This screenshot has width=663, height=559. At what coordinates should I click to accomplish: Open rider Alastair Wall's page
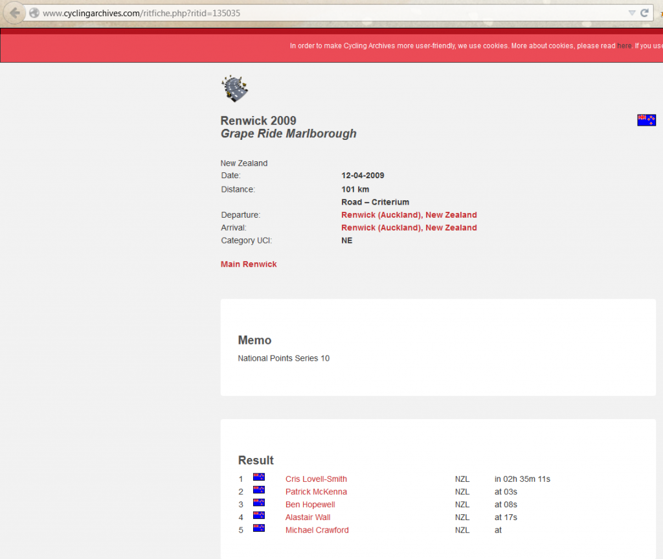click(x=308, y=517)
